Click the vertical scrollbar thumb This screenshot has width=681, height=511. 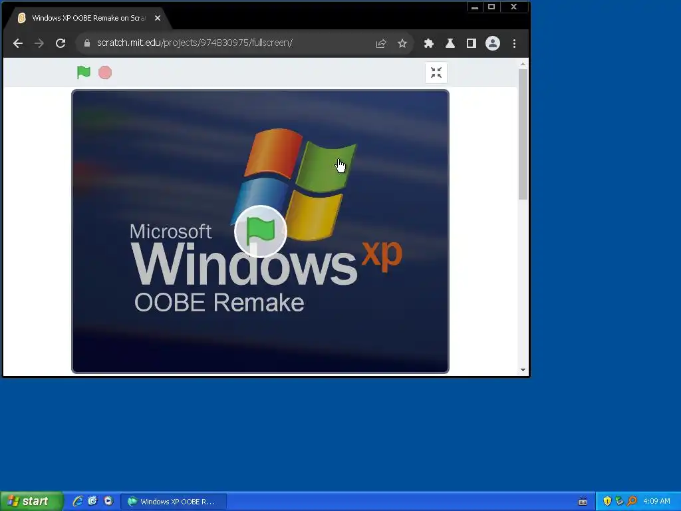click(x=523, y=134)
